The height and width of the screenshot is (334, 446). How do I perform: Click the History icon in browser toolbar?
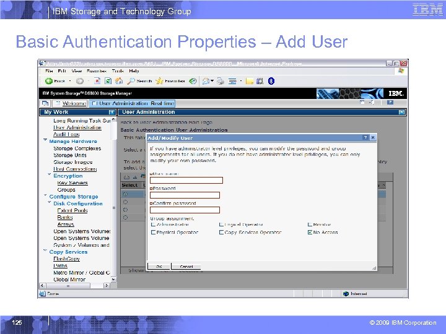[x=193, y=81]
